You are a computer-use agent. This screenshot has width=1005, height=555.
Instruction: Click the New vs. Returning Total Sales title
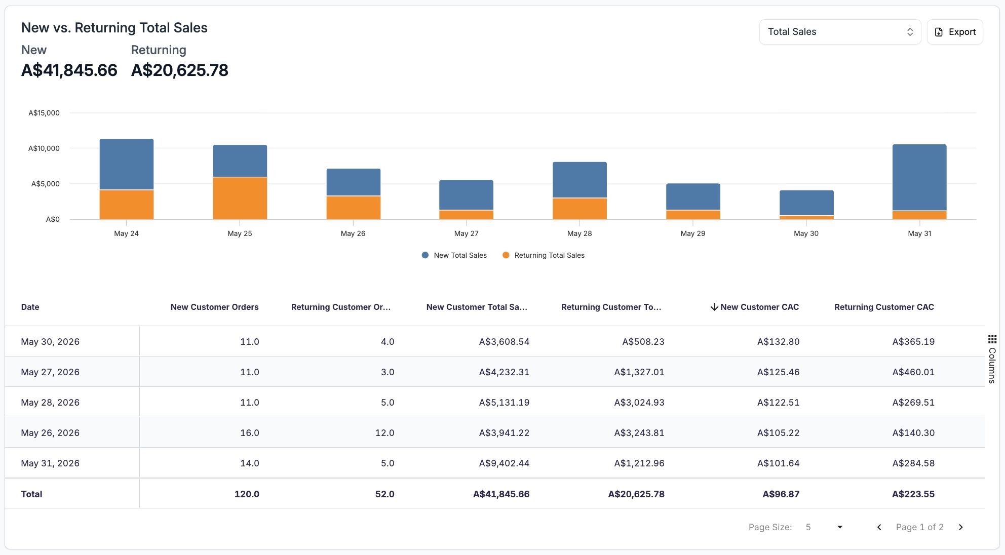(x=114, y=28)
